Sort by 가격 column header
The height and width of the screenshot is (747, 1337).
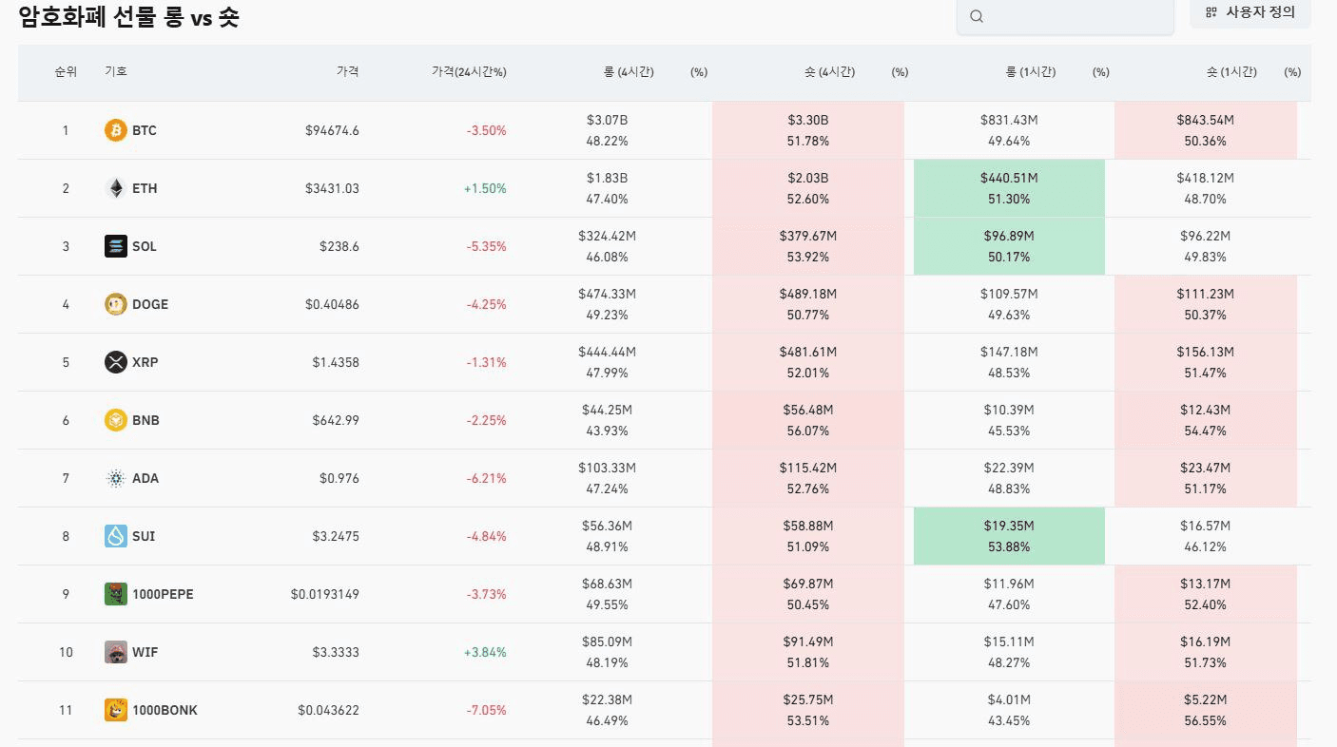pos(347,71)
